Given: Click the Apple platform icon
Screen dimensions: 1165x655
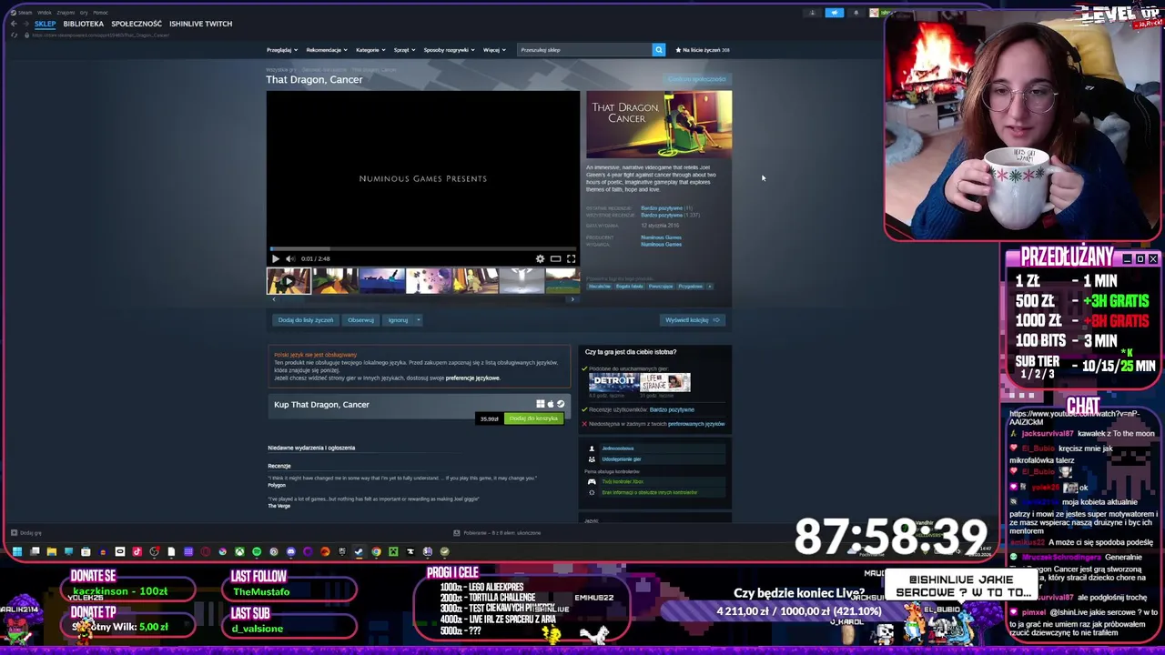Looking at the screenshot, I should (550, 404).
